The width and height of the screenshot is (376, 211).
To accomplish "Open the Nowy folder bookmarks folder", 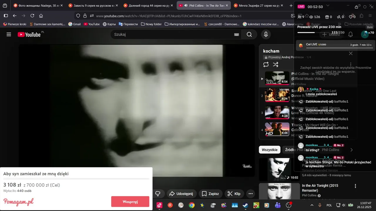I will click(x=151, y=24).
